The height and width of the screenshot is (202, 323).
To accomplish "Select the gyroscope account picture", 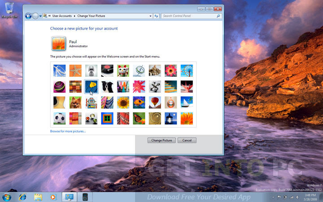I will coord(139,71).
